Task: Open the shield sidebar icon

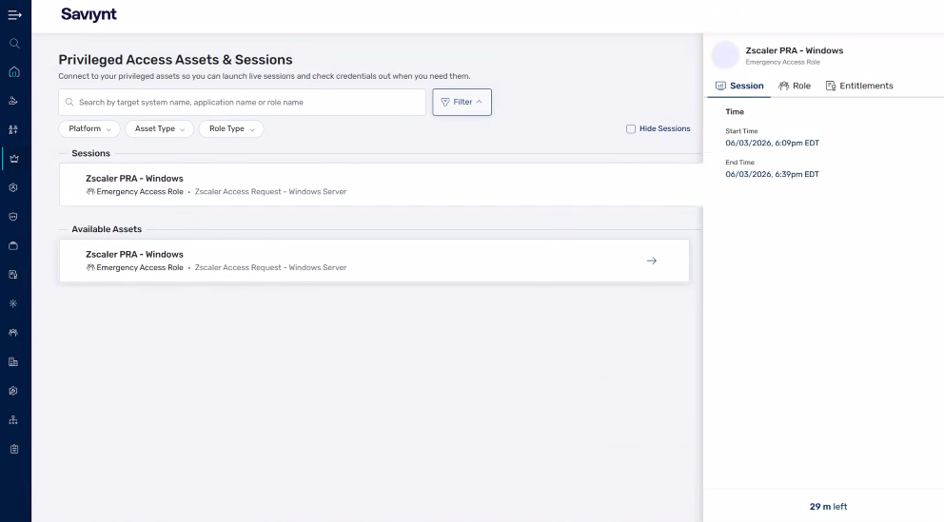Action: [13, 217]
